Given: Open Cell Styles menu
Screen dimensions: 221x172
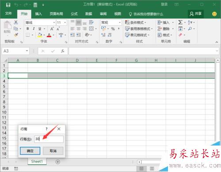Looking at the screenshot, I should pyautogui.click(x=137, y=35).
